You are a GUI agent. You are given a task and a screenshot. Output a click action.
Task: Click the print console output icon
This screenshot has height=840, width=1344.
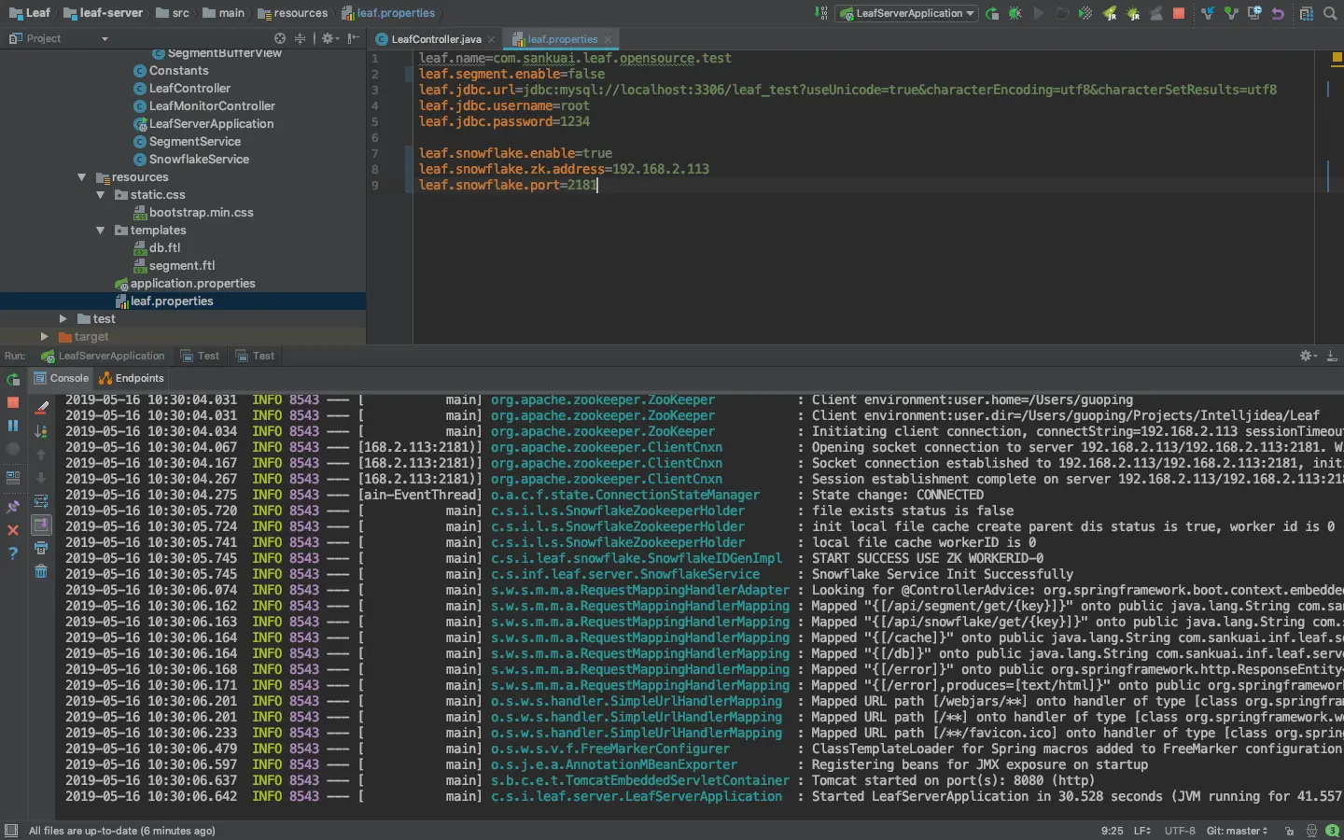(x=41, y=548)
